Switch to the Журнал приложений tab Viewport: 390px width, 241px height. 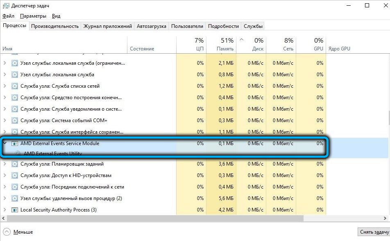coord(107,26)
